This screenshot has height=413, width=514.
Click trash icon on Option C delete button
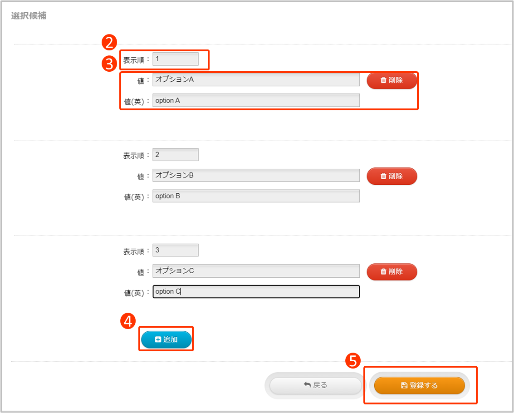coord(383,272)
